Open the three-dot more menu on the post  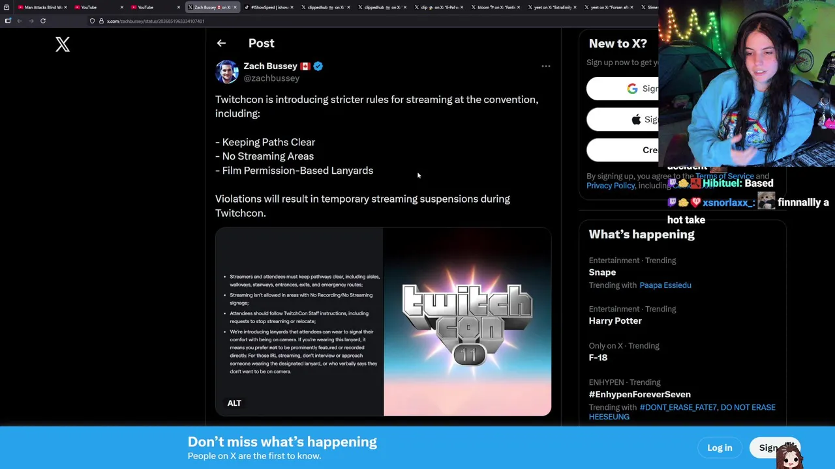pyautogui.click(x=546, y=66)
